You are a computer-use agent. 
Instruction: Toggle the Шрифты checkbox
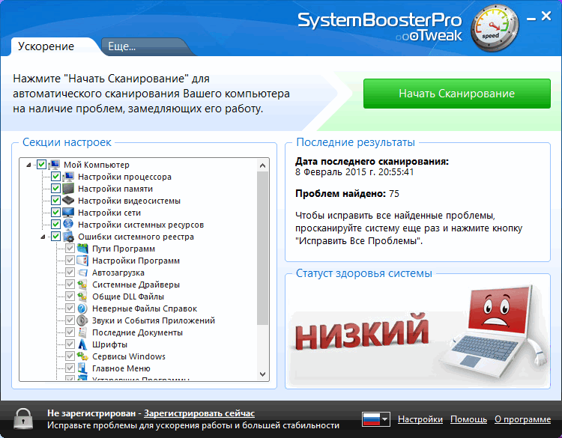70,344
